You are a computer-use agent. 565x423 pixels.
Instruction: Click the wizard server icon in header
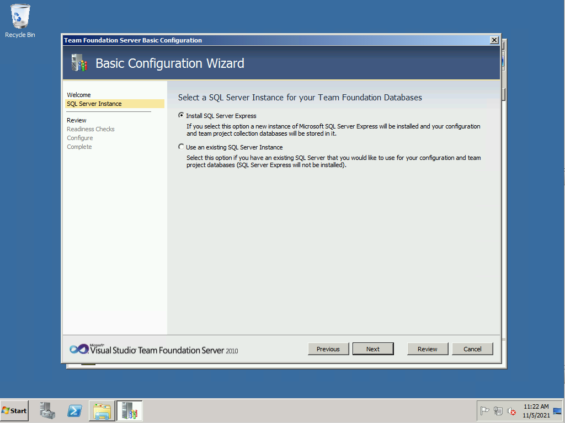pos(79,63)
